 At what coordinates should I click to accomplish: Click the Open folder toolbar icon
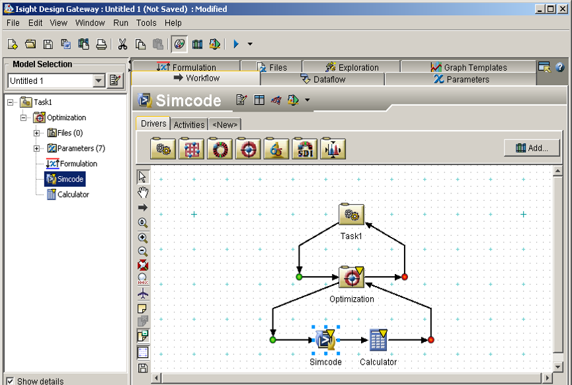point(30,44)
